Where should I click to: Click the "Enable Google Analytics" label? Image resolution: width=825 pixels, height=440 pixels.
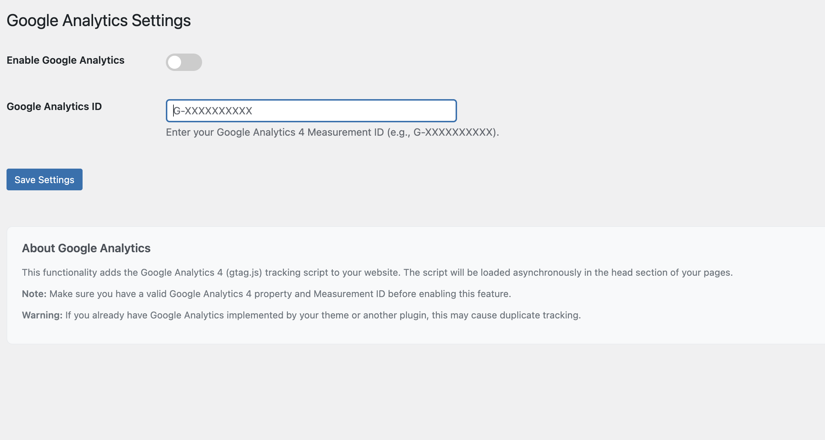66,60
